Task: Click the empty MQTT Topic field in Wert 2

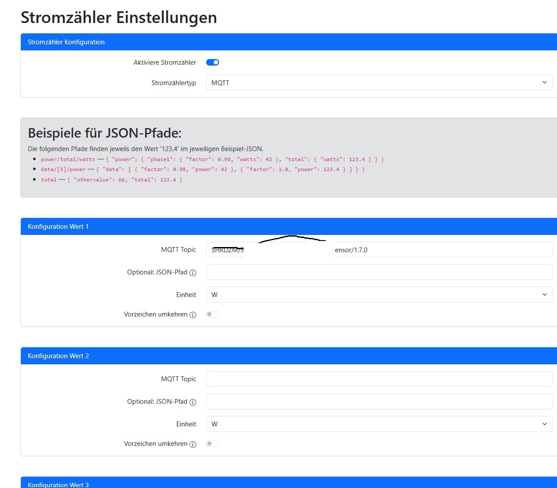Action: click(x=379, y=379)
